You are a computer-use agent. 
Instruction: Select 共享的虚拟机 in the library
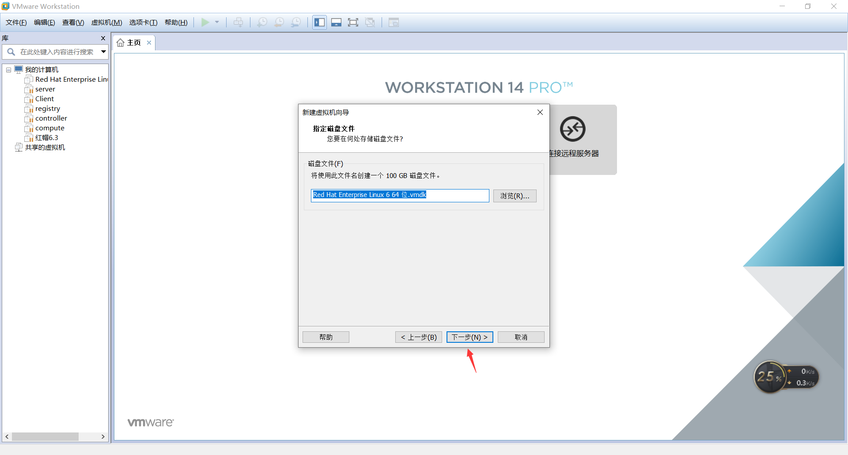pos(45,148)
